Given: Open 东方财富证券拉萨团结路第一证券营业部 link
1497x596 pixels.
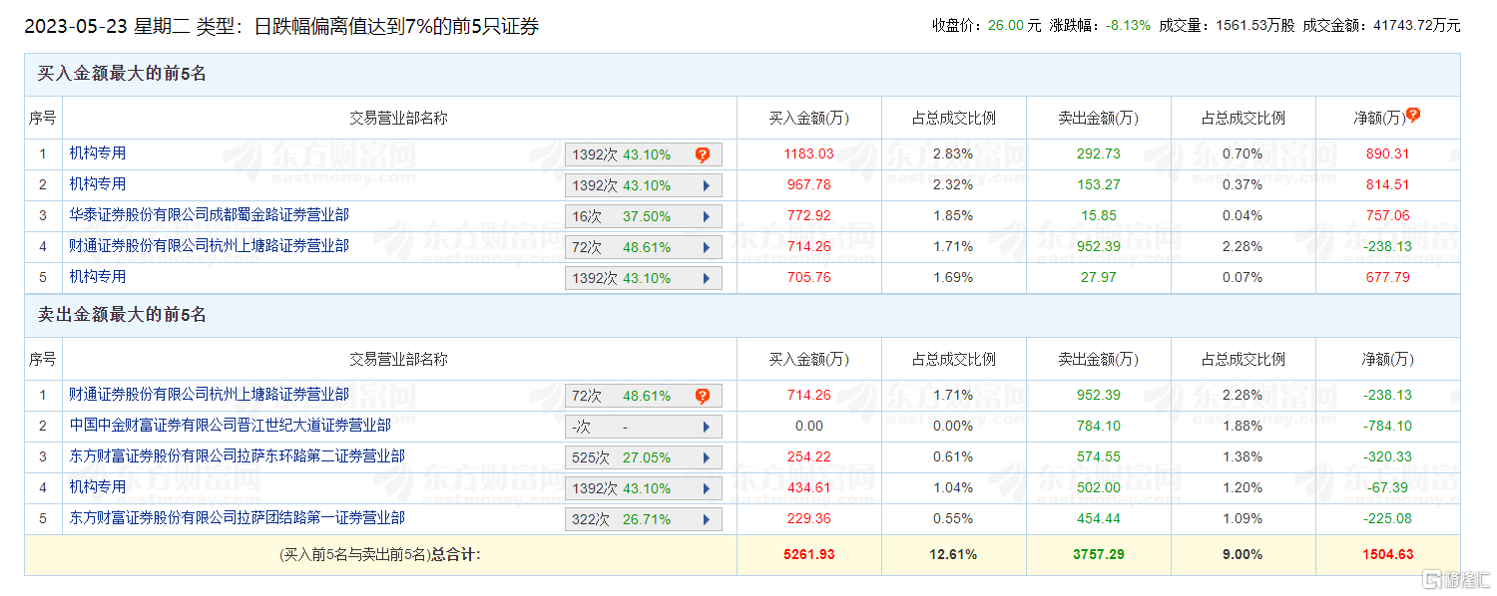Looking at the screenshot, I should [x=237, y=518].
